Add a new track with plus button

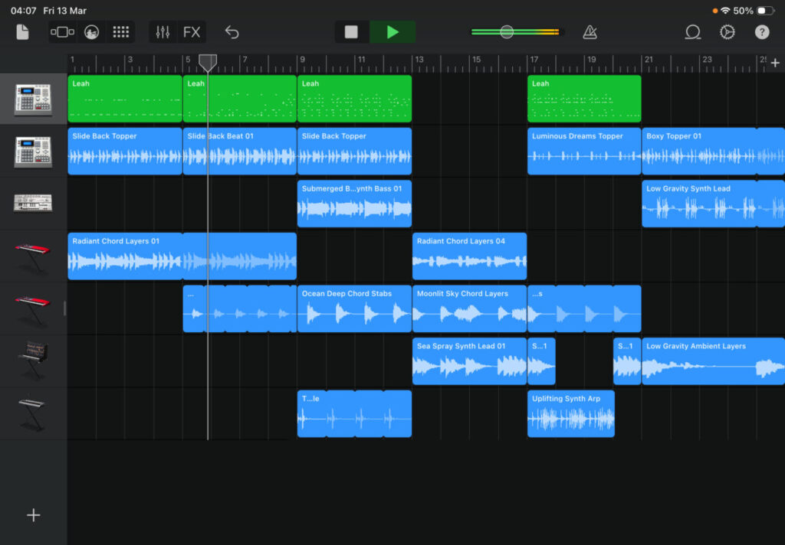[33, 515]
